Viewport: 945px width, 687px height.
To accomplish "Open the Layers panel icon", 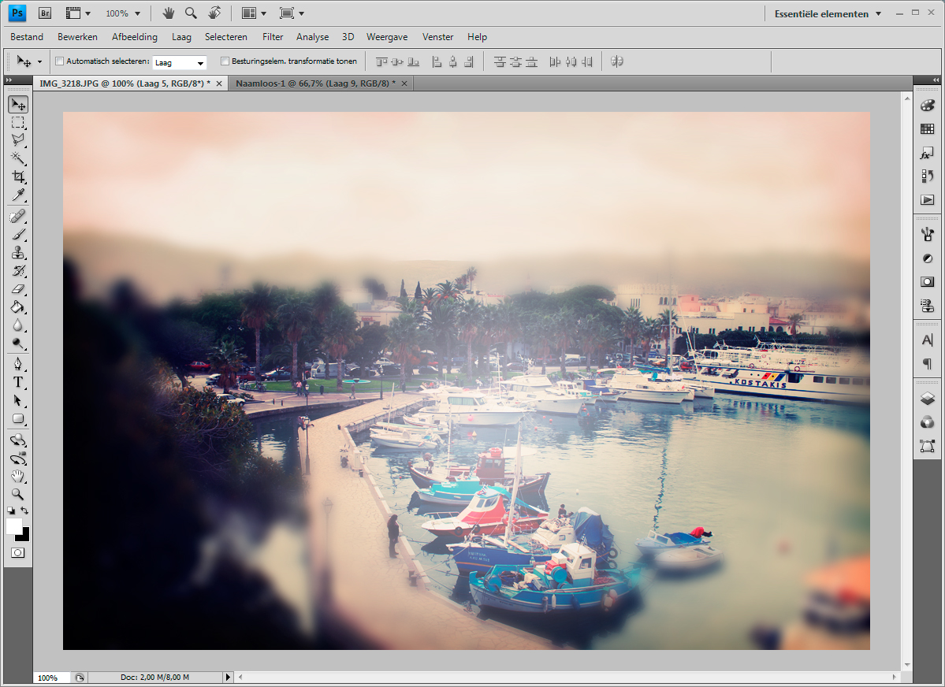I will (928, 399).
